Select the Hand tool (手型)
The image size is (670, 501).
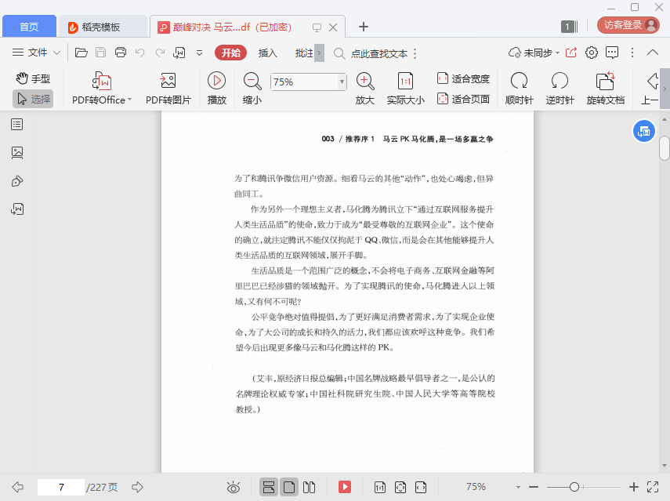point(33,78)
